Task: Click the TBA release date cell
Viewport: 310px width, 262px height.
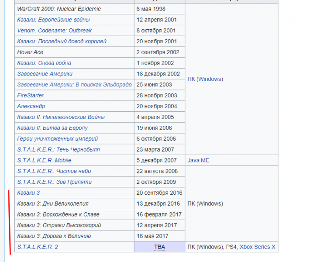Action: tap(159, 247)
